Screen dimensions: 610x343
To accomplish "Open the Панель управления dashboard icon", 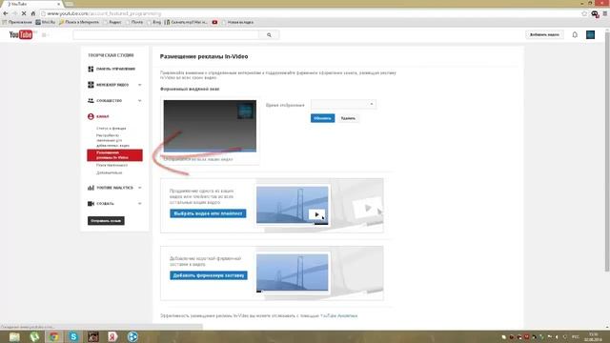I will tap(91, 69).
